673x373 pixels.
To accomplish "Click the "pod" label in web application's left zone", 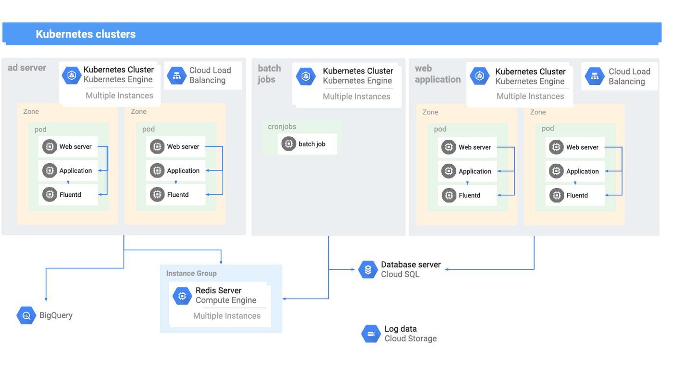I will [440, 129].
